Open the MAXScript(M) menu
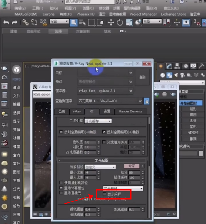The width and height of the screenshot is (206, 224). pos(26,14)
